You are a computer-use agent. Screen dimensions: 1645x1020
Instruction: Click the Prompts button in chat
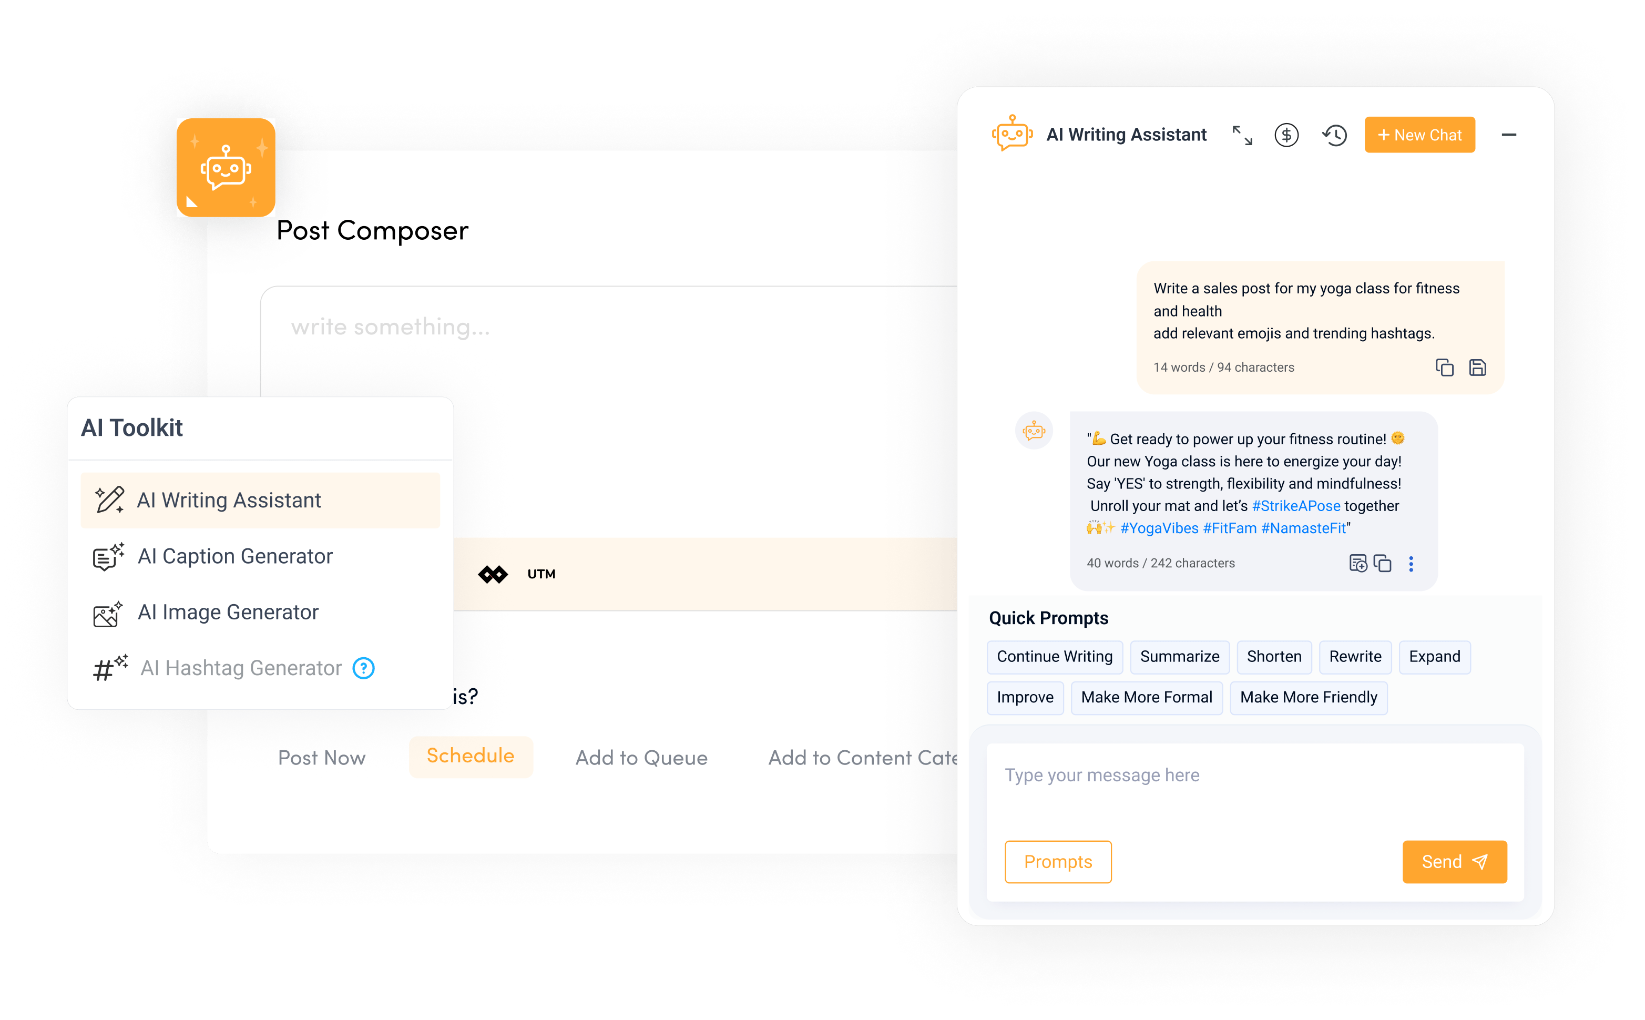pos(1059,861)
